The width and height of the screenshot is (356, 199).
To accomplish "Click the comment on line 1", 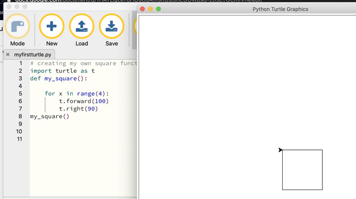I will (x=83, y=63).
